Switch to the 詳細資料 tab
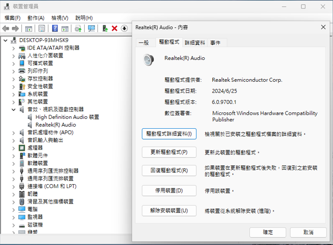This screenshot has height=245, width=333. tap(195, 43)
